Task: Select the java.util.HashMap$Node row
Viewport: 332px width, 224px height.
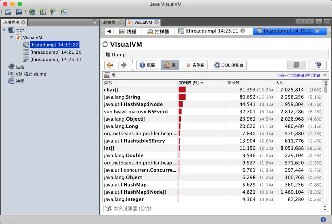Action: [212, 104]
